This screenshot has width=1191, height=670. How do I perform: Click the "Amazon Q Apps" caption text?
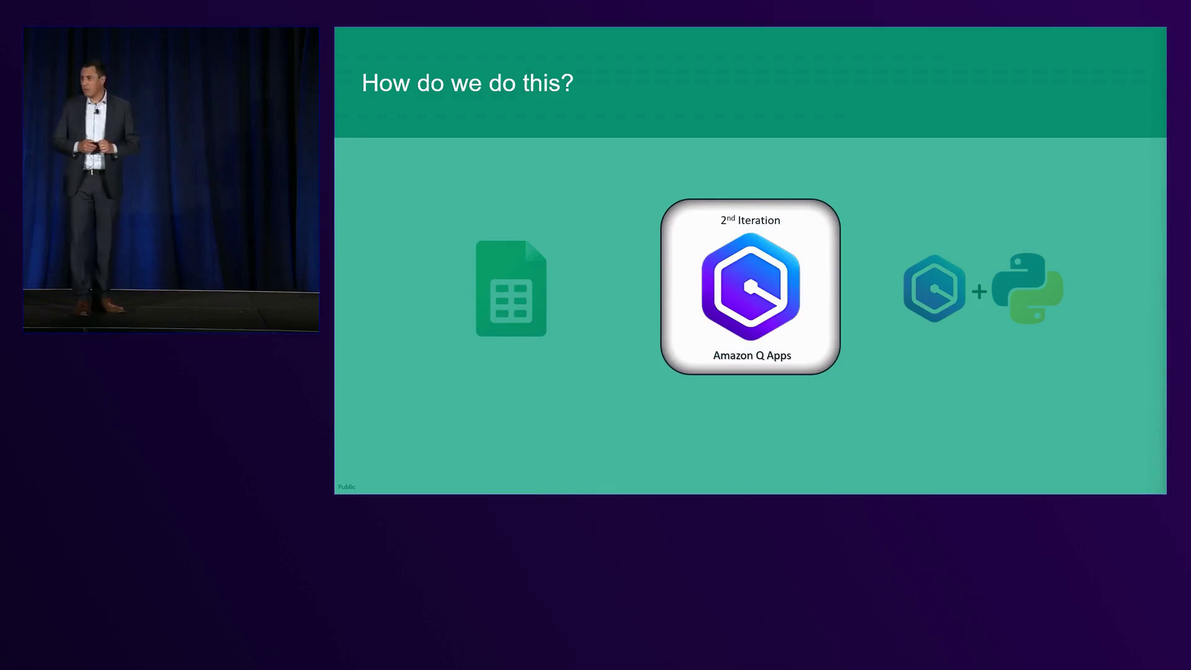[x=752, y=355]
